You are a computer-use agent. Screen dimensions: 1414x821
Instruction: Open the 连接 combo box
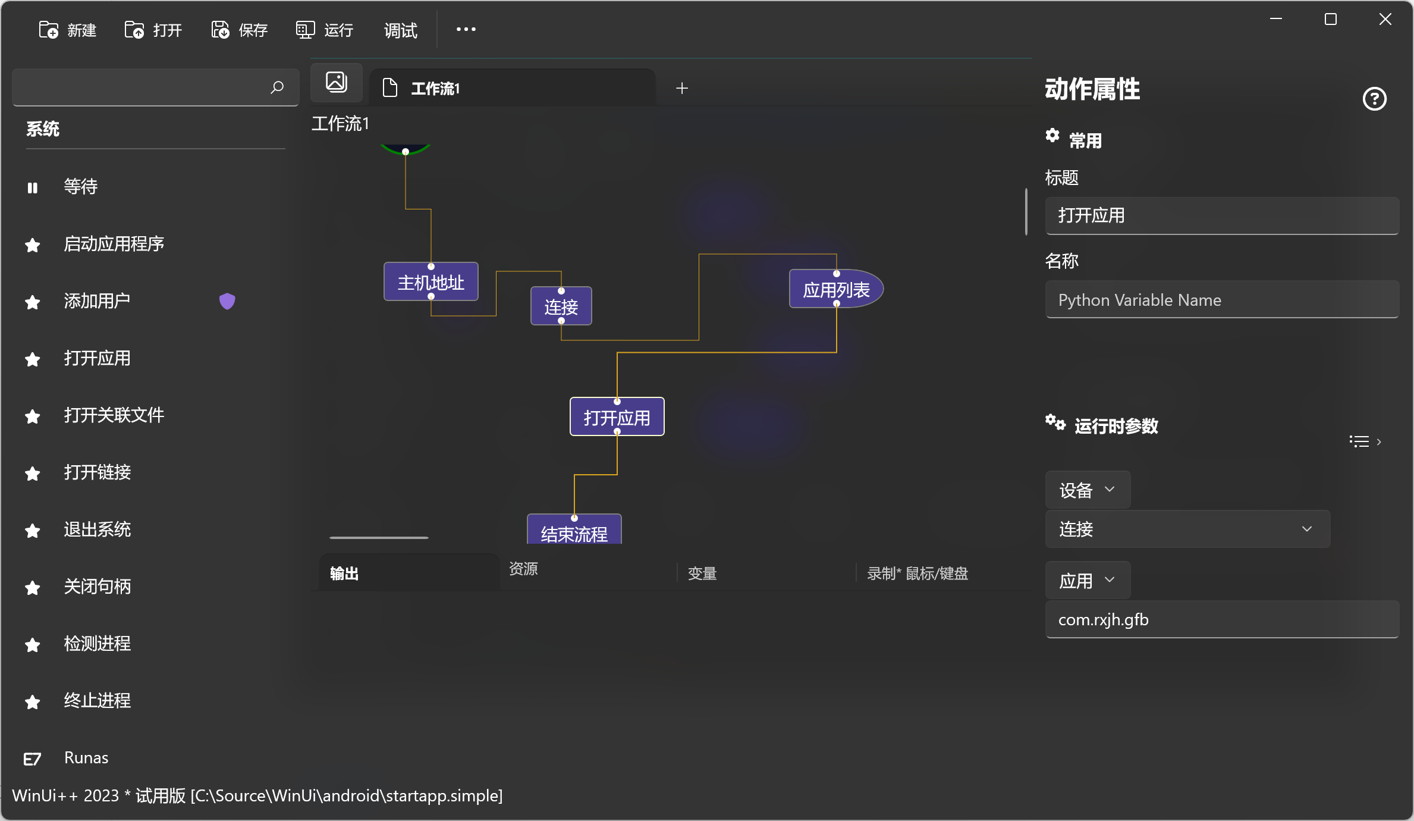pyautogui.click(x=1187, y=529)
